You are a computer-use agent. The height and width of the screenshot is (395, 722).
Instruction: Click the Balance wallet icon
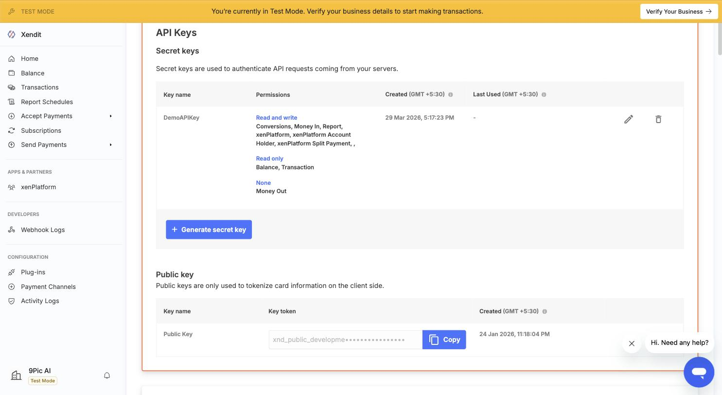pos(12,73)
